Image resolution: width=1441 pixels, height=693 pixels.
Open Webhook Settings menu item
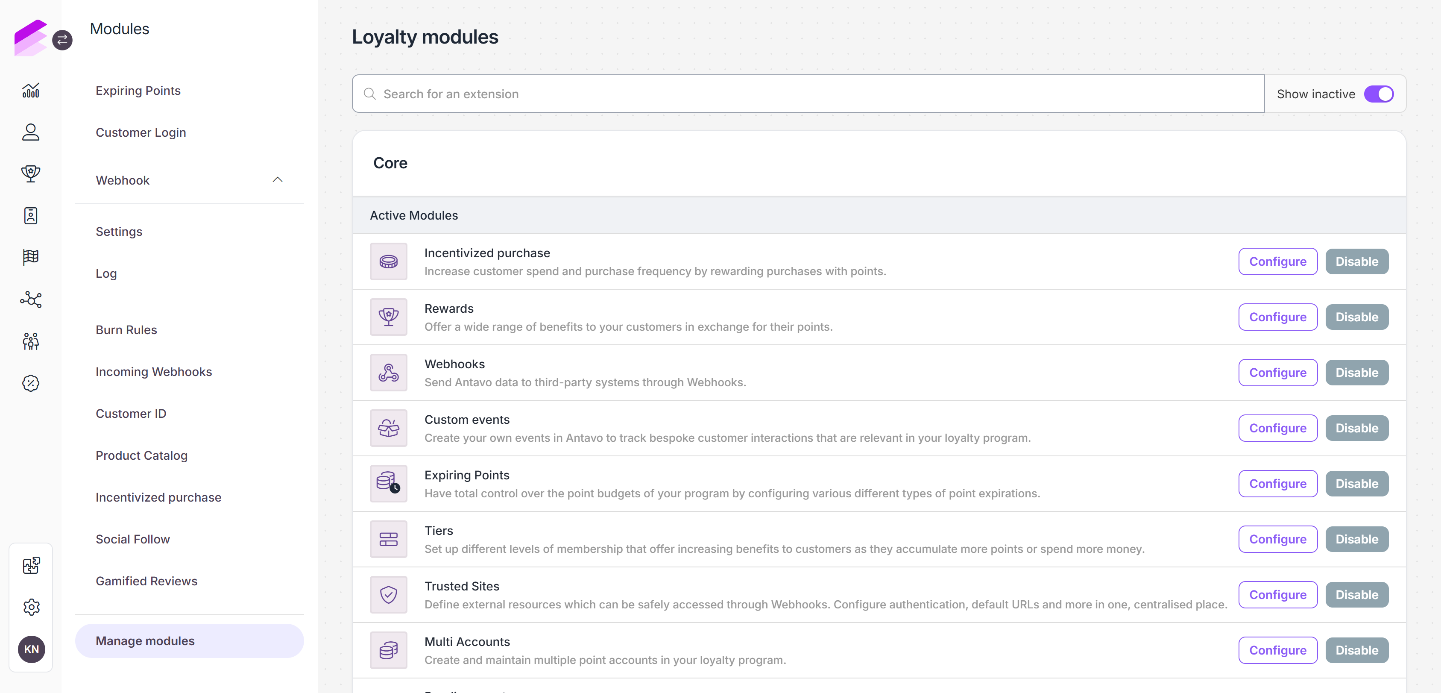(119, 232)
